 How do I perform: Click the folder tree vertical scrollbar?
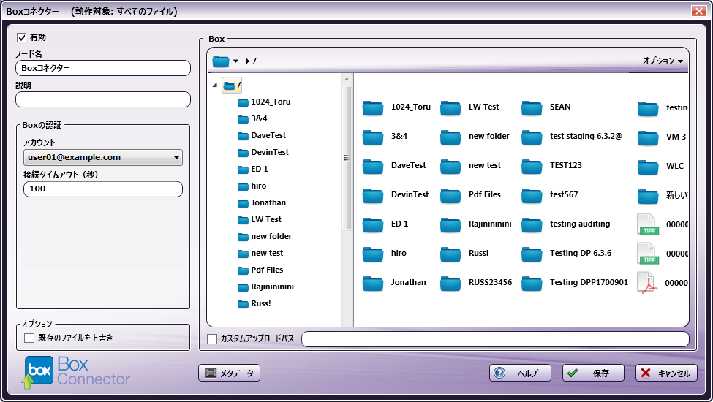[x=347, y=157]
